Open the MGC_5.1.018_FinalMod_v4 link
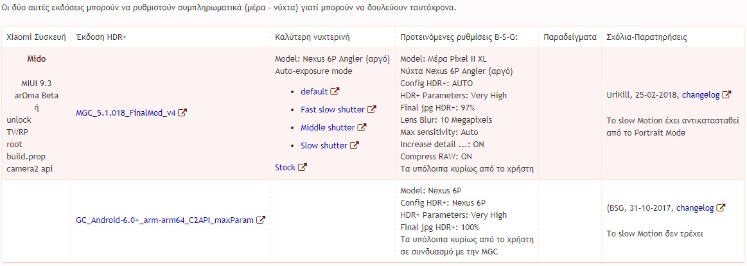The height and width of the screenshot is (266, 747). point(126,113)
